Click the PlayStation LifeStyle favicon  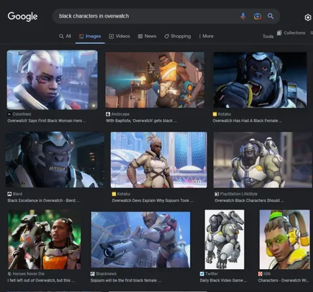[216, 194]
